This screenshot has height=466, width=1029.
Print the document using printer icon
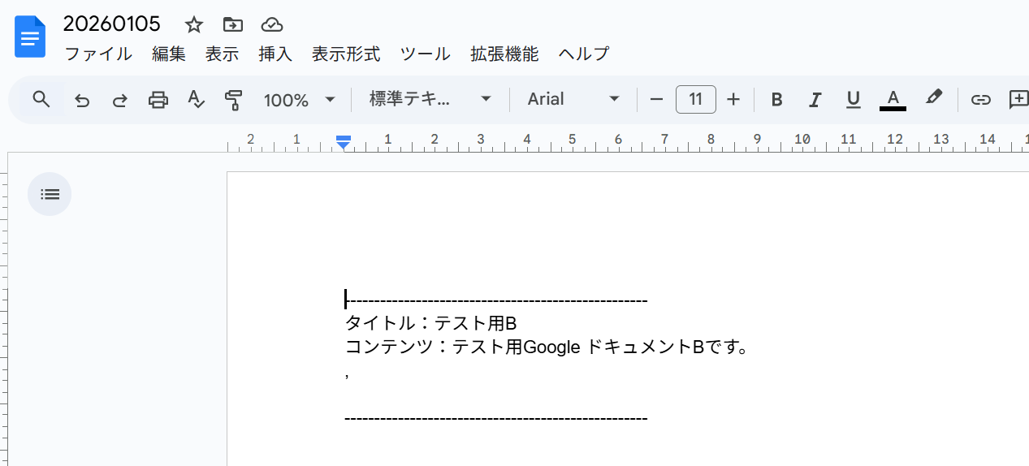[x=158, y=100]
